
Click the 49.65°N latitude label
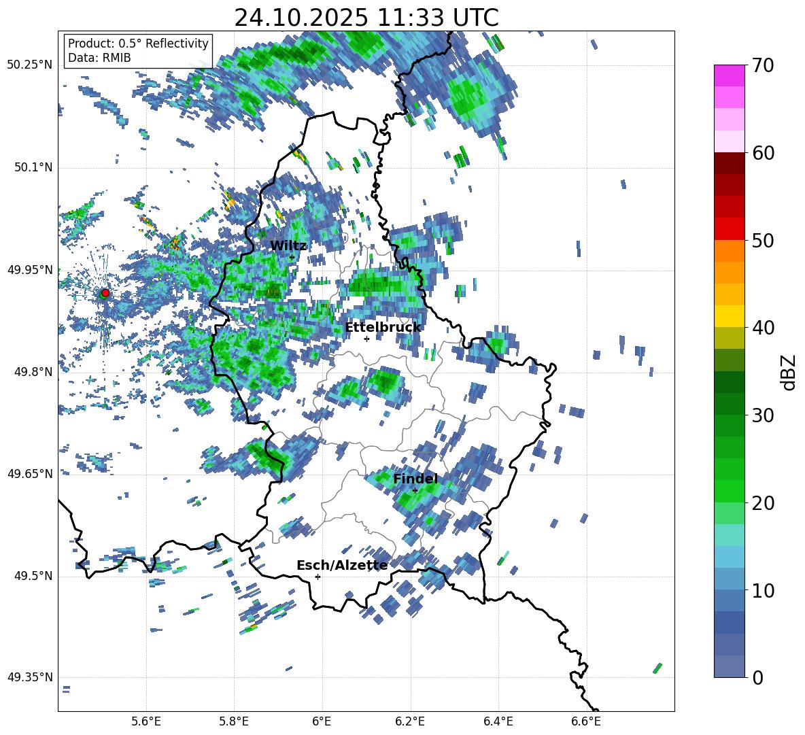pyautogui.click(x=30, y=474)
